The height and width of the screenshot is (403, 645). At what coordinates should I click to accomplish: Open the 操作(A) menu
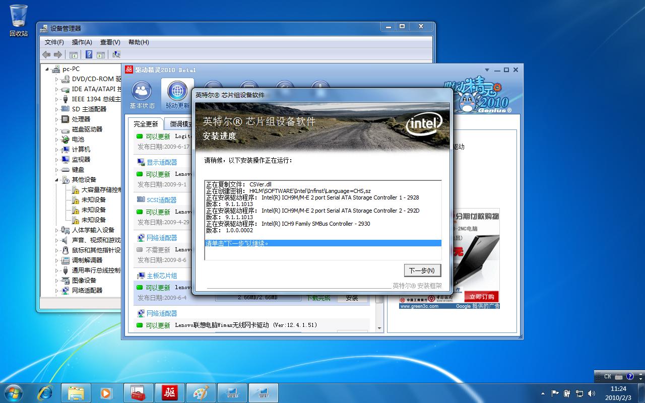tap(82, 42)
